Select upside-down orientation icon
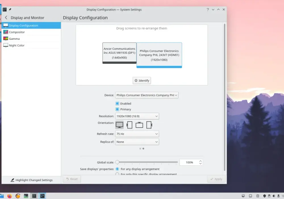The image size is (284, 199). point(139,125)
